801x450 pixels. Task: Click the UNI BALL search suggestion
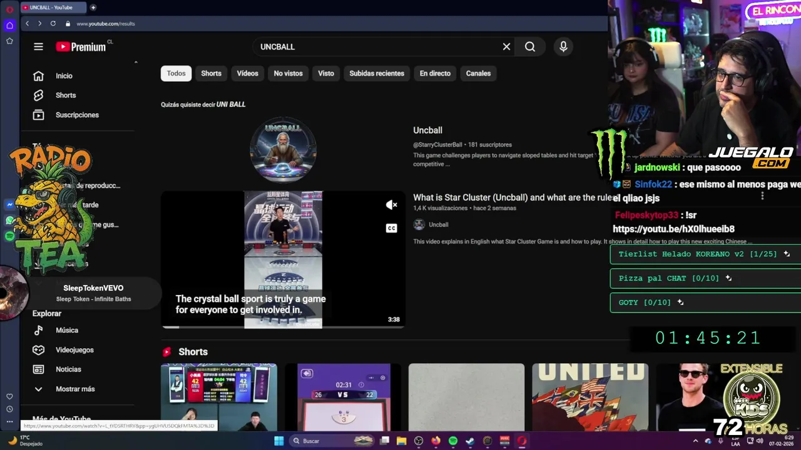click(231, 104)
